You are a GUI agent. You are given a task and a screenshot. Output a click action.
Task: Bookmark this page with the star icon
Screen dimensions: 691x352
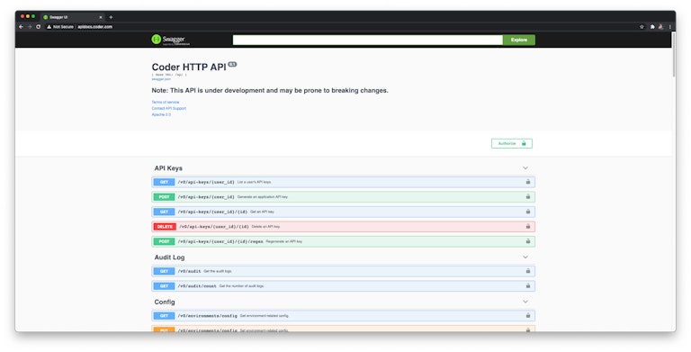coord(642,27)
